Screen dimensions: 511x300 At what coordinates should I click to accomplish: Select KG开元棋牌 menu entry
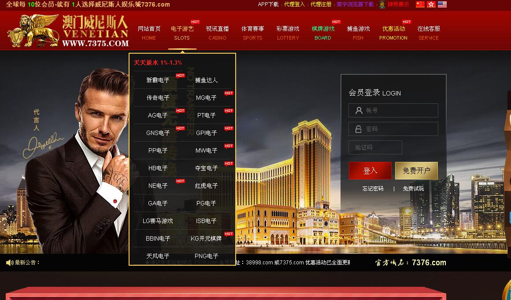tap(206, 238)
